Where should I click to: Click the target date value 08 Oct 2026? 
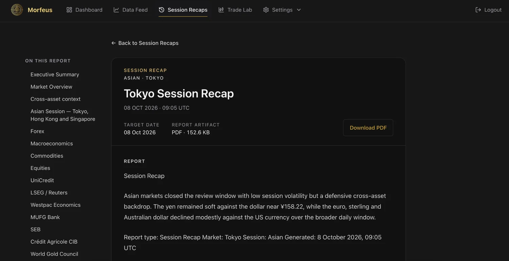pos(140,133)
